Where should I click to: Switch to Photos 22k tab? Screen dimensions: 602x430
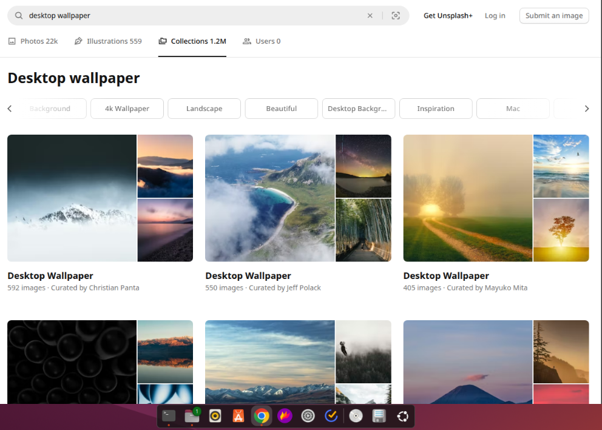[x=33, y=41]
